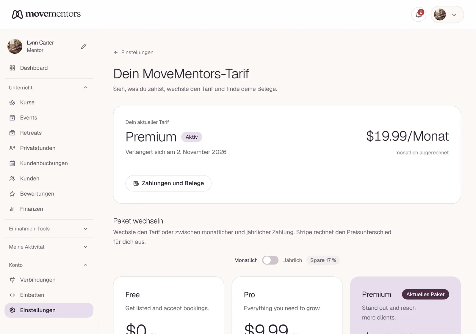Click the Aktuelles Paket badge
The width and height of the screenshot is (476, 334).
click(x=425, y=295)
